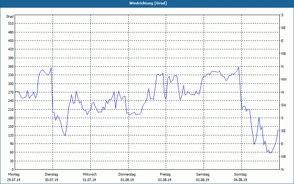Click the W compass label on right axis
The width and height of the screenshot is (294, 184).
[x=283, y=92]
